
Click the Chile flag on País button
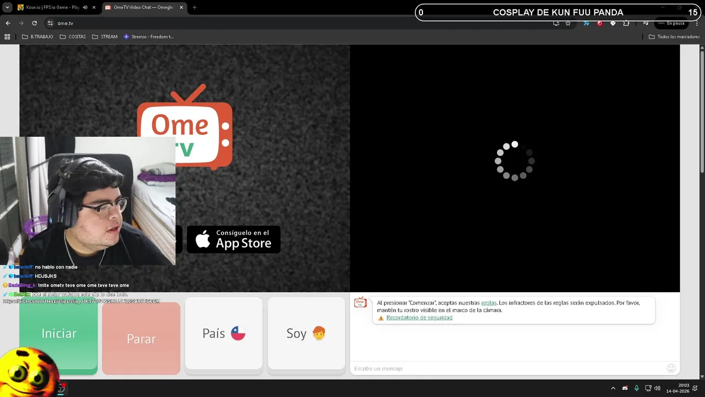click(238, 333)
